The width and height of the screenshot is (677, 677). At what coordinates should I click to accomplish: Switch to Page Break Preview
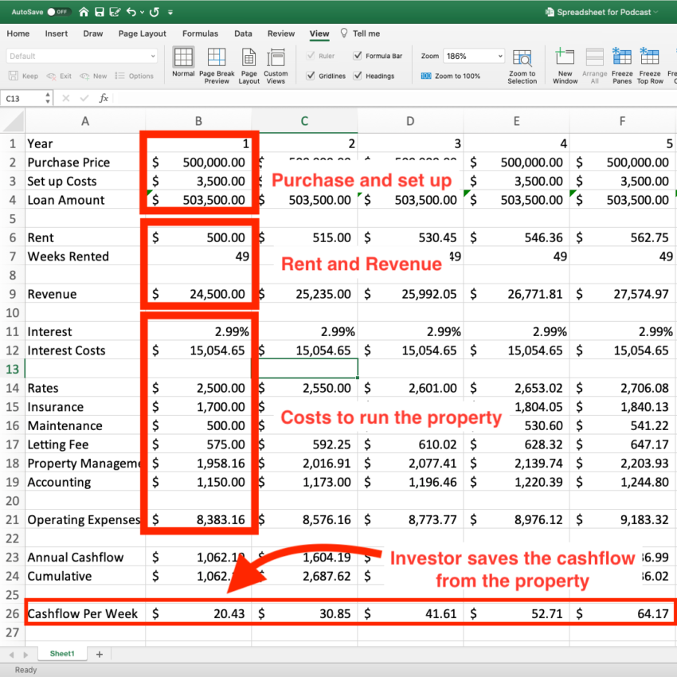coord(217,65)
